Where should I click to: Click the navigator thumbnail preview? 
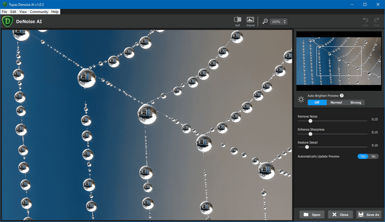(339, 61)
